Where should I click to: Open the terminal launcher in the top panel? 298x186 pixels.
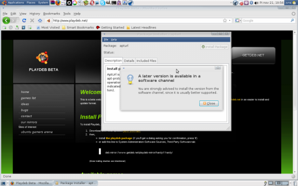[x=114, y=3]
